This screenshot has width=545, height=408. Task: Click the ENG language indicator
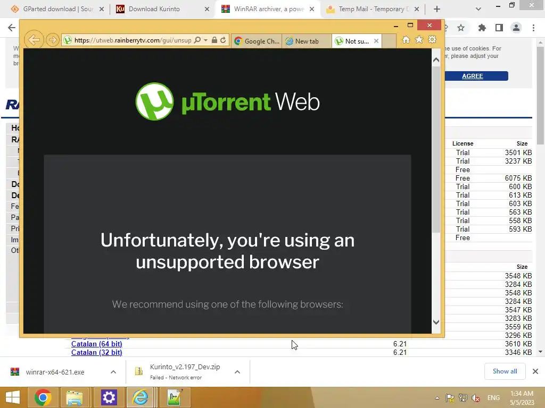point(493,398)
